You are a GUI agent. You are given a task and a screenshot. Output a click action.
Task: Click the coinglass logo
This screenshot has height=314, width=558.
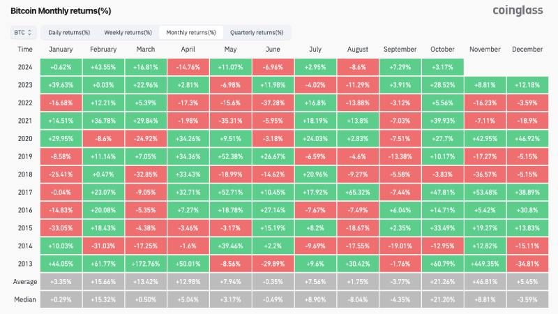tap(518, 10)
